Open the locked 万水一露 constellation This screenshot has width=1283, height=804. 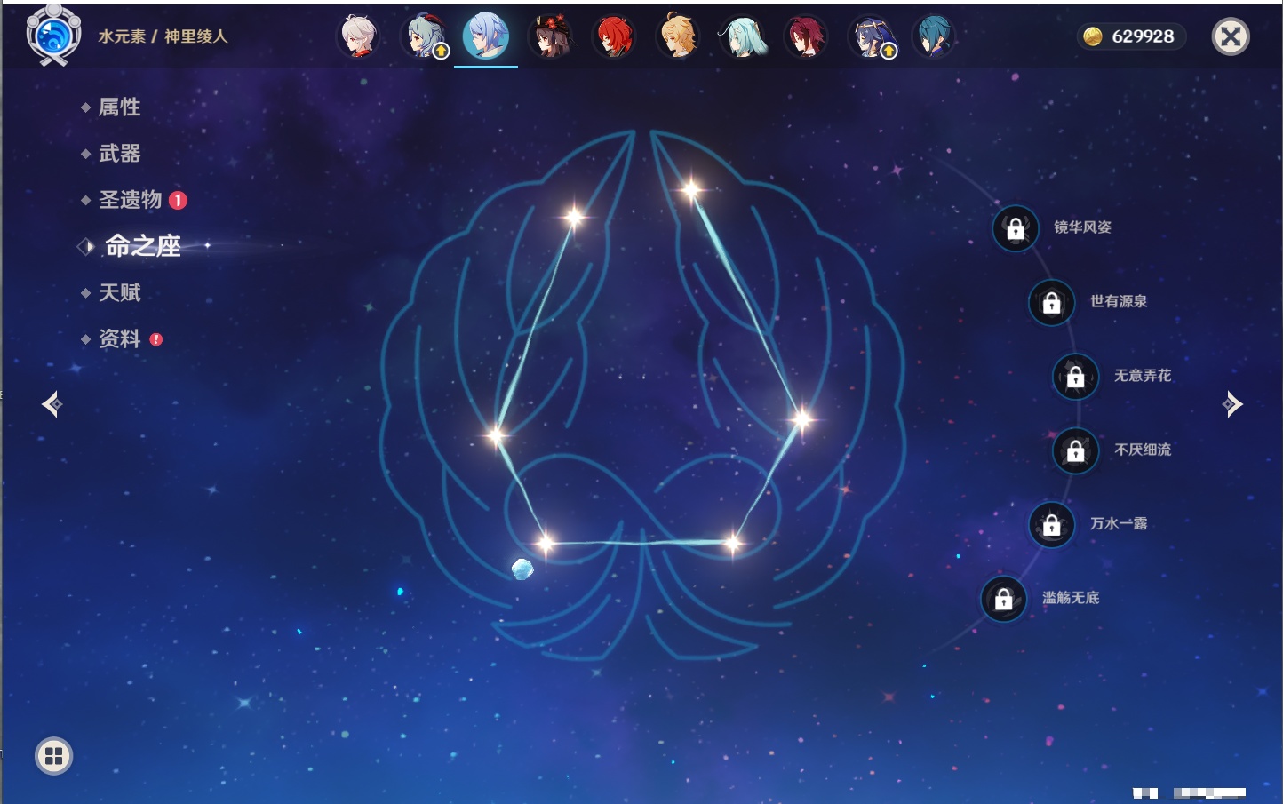click(1051, 525)
